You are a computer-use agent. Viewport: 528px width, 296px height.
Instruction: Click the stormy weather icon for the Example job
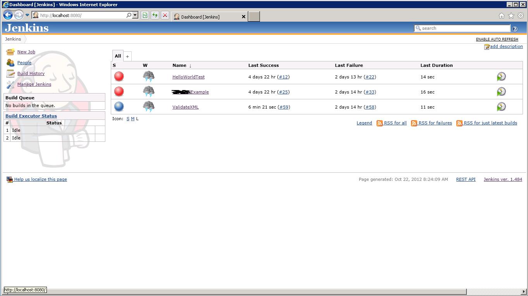148,92
